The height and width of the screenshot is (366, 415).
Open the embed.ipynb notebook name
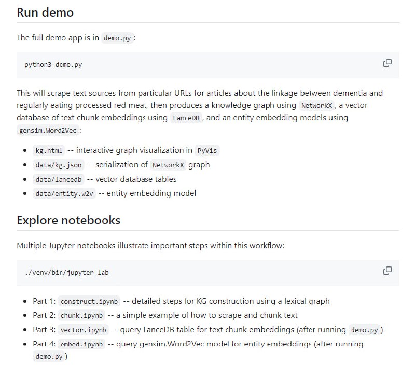82,344
